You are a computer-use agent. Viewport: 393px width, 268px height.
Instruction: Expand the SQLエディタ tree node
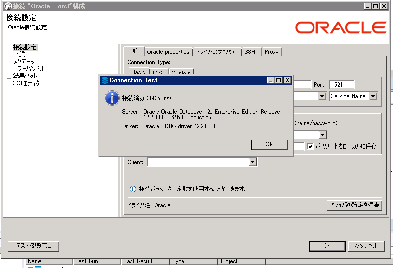click(x=9, y=84)
